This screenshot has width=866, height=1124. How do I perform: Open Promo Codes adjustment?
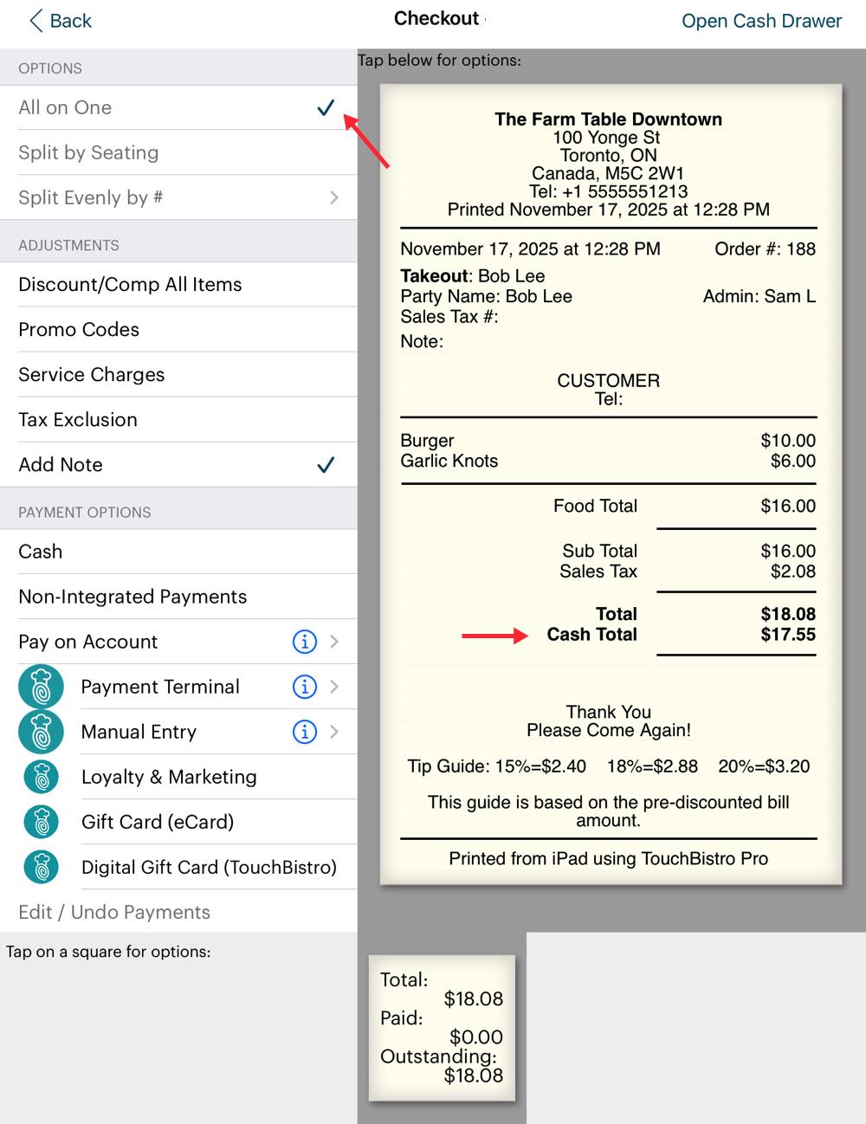pyautogui.click(x=178, y=329)
